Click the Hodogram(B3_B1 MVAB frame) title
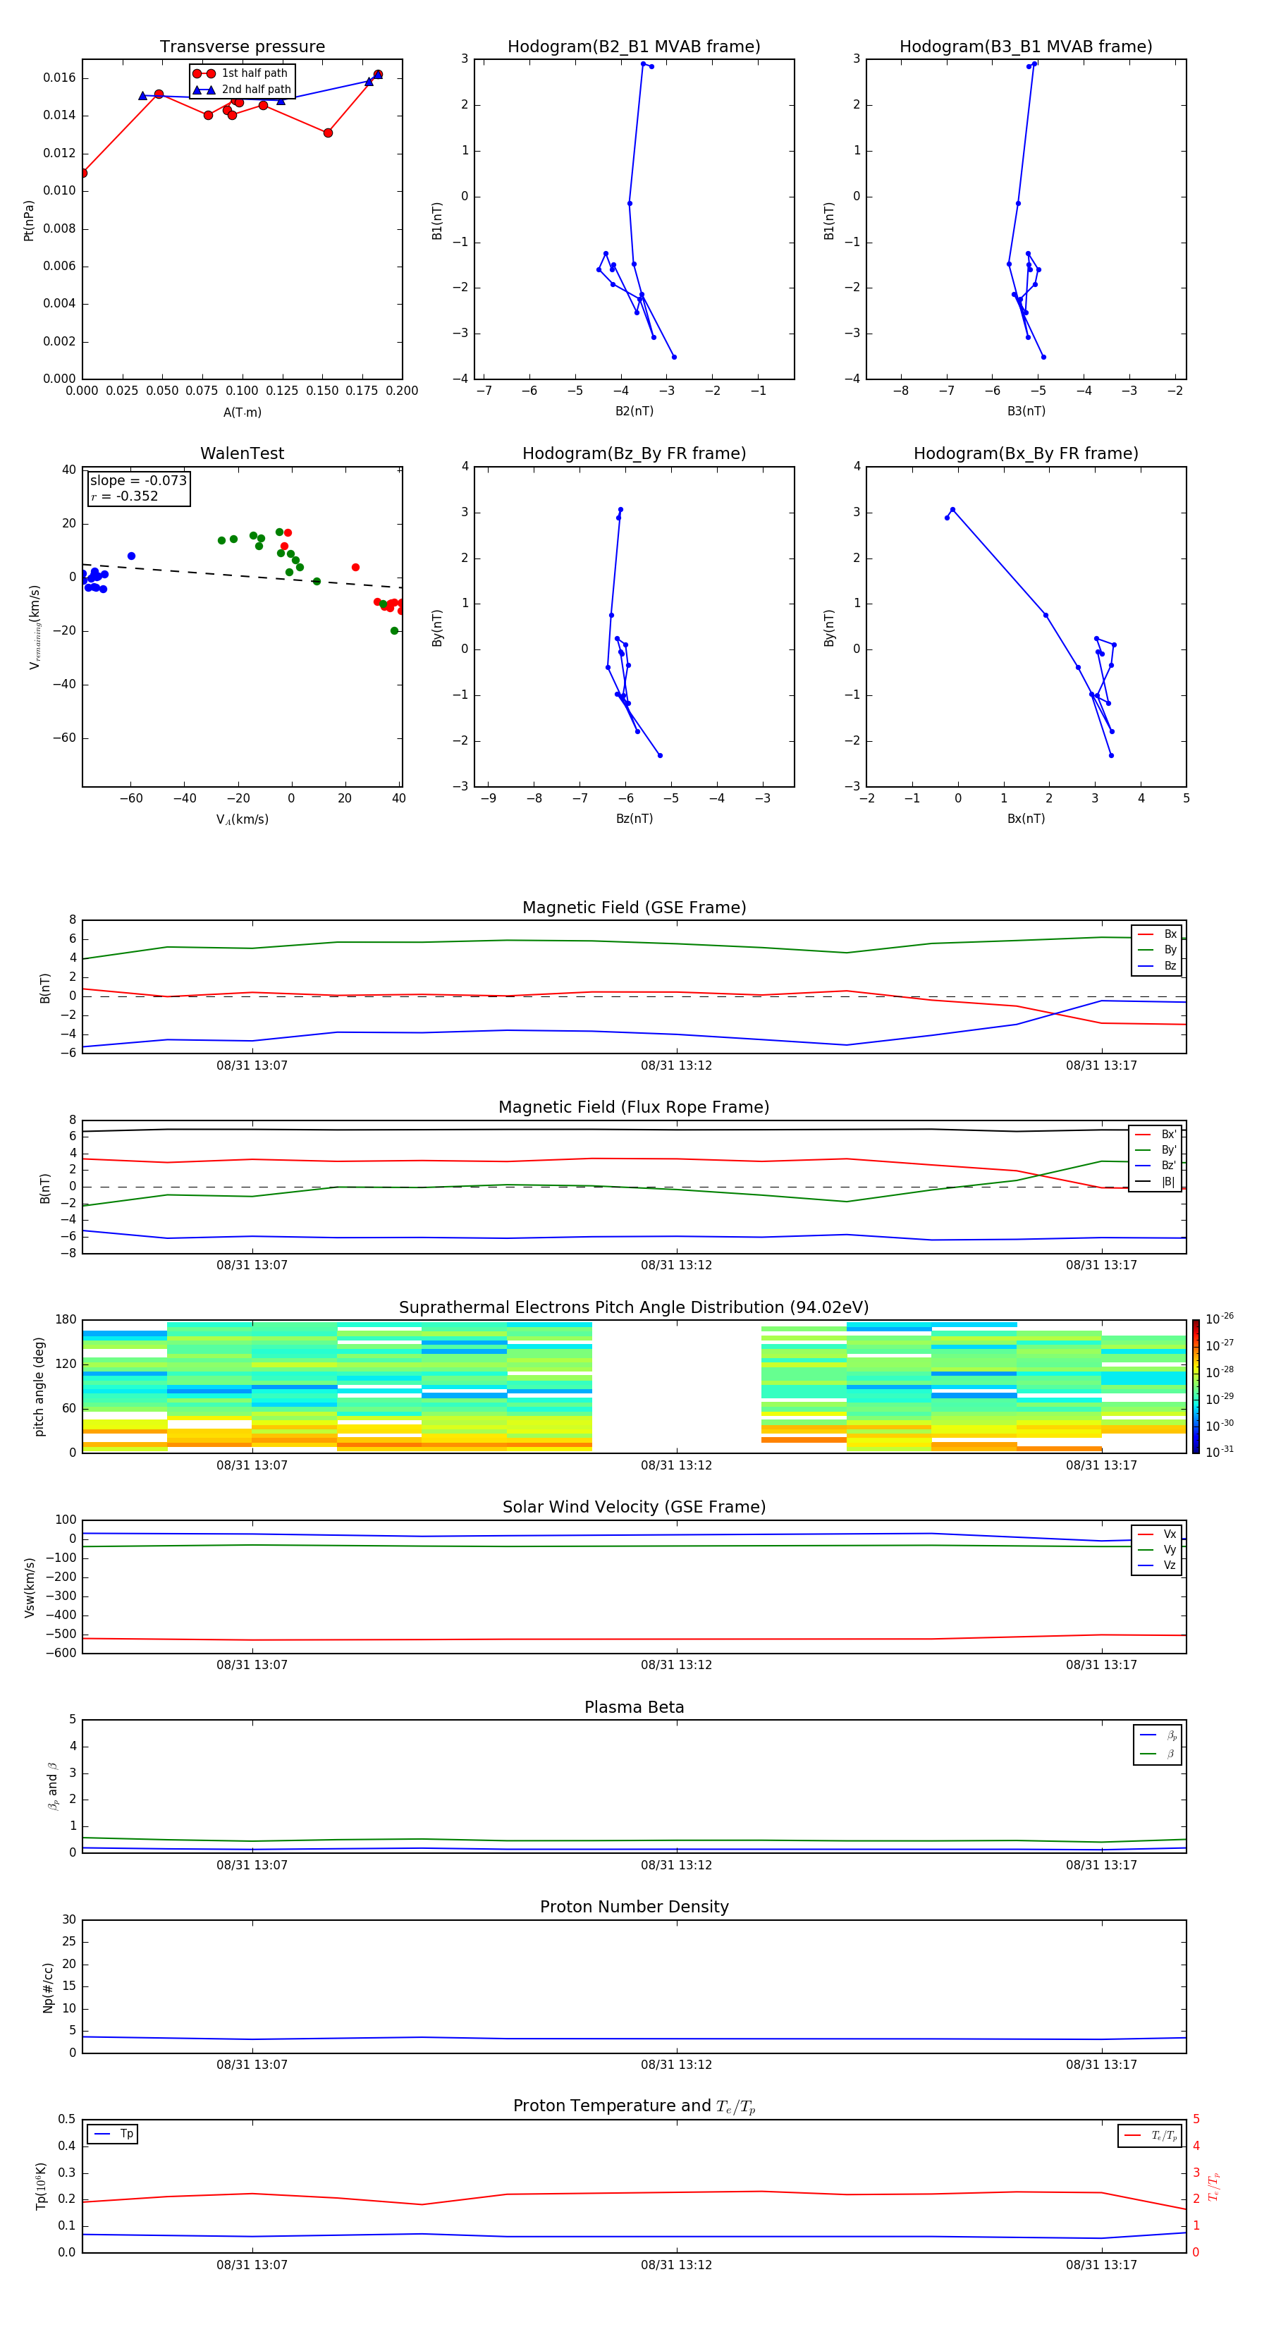 click(x=1026, y=47)
